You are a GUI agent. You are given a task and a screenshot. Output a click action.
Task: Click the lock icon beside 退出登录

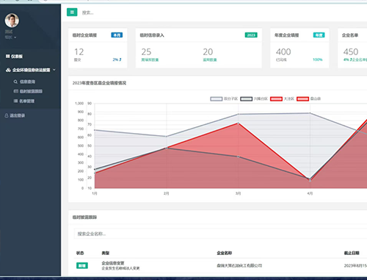pyautogui.click(x=7, y=115)
